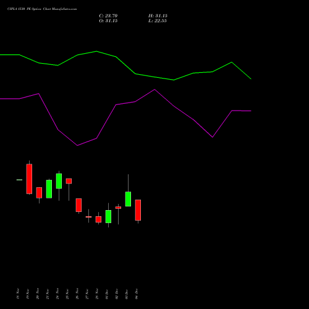Screen dimensions: 309x309
Task: Select the low value L: 22.55
Action: (158, 21)
